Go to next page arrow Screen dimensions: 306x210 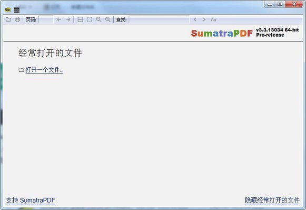pos(68,19)
